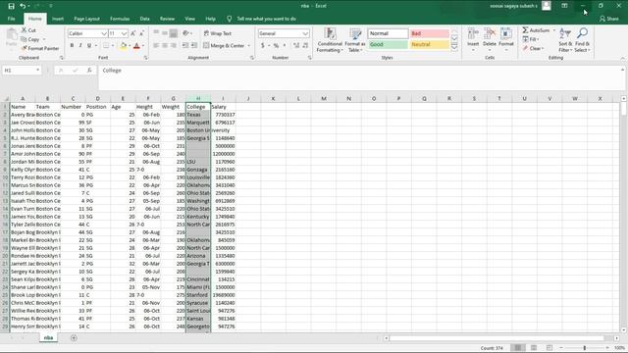
Task: Align text to the right
Action: tap(173, 46)
